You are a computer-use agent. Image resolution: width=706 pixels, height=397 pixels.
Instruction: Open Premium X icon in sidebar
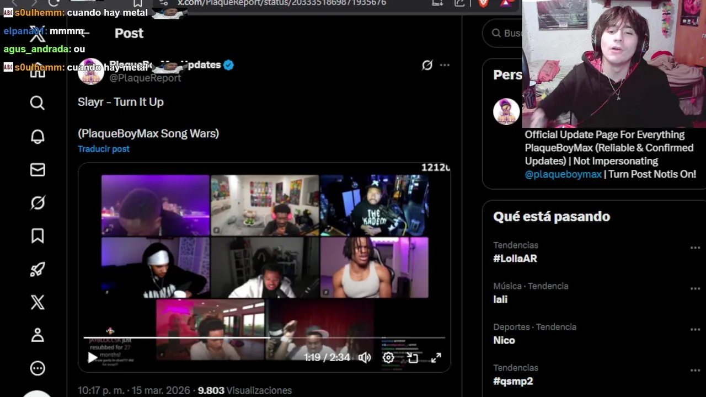coord(38,302)
